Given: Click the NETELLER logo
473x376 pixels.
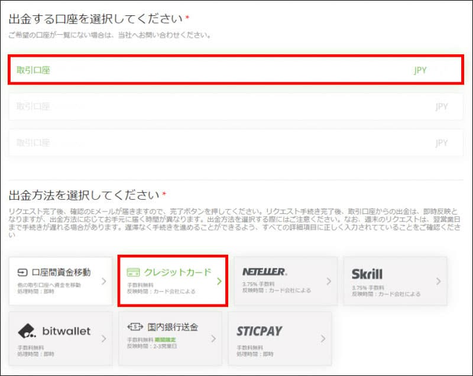Looking at the screenshot, I should coord(264,272).
